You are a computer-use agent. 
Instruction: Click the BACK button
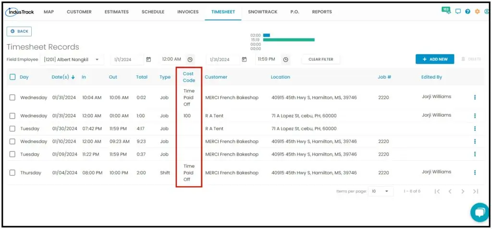[x=19, y=31]
